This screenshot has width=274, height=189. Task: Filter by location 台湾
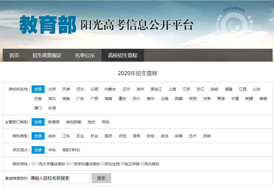click(52, 108)
